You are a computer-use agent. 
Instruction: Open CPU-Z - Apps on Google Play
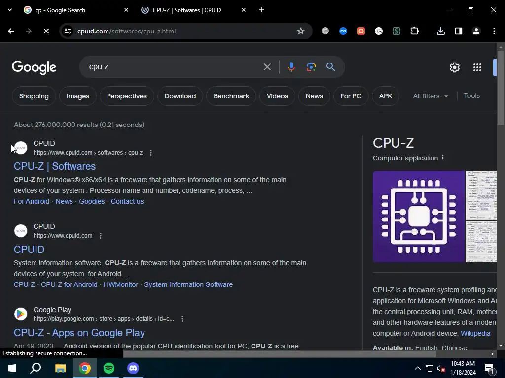79,333
